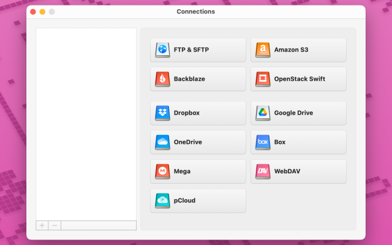
Task: Select the Google Drive triangle icon
Action: pyautogui.click(x=262, y=113)
